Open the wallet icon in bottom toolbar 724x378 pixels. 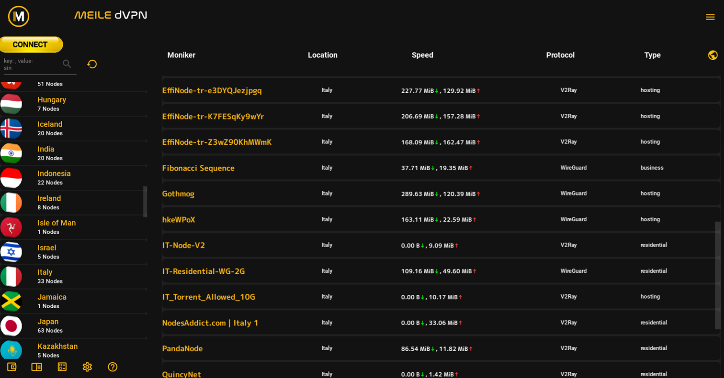pos(12,367)
